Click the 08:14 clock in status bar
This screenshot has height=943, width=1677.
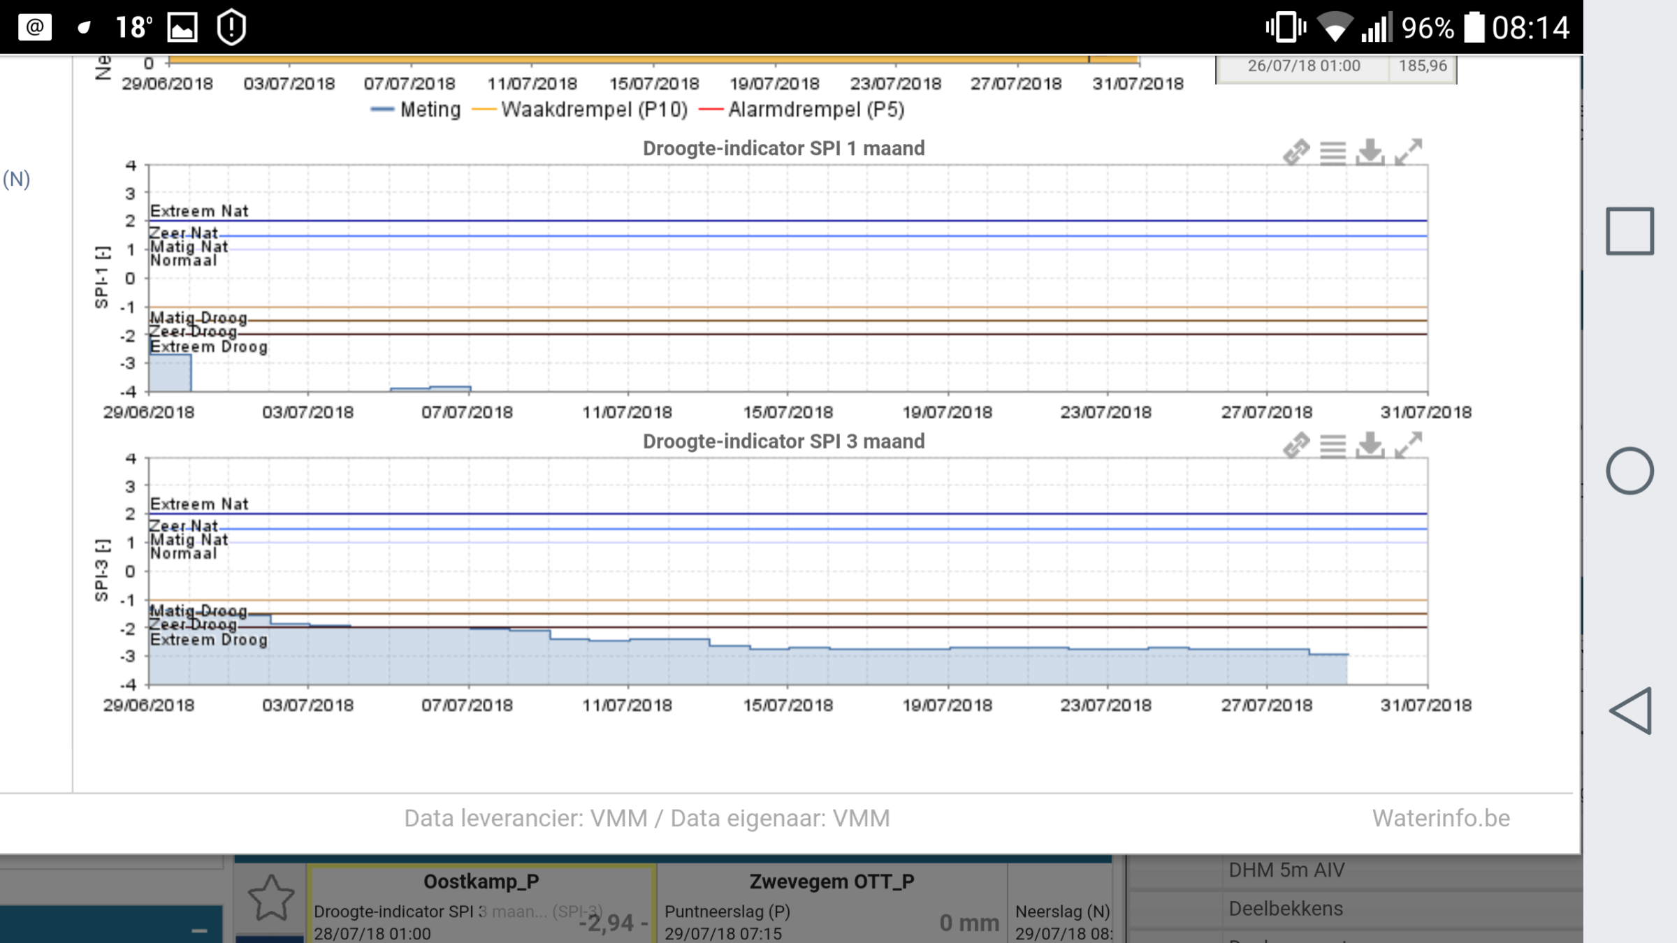(x=1530, y=28)
